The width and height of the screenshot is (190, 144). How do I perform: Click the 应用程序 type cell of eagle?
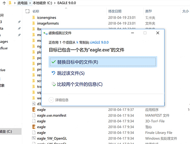152,110
